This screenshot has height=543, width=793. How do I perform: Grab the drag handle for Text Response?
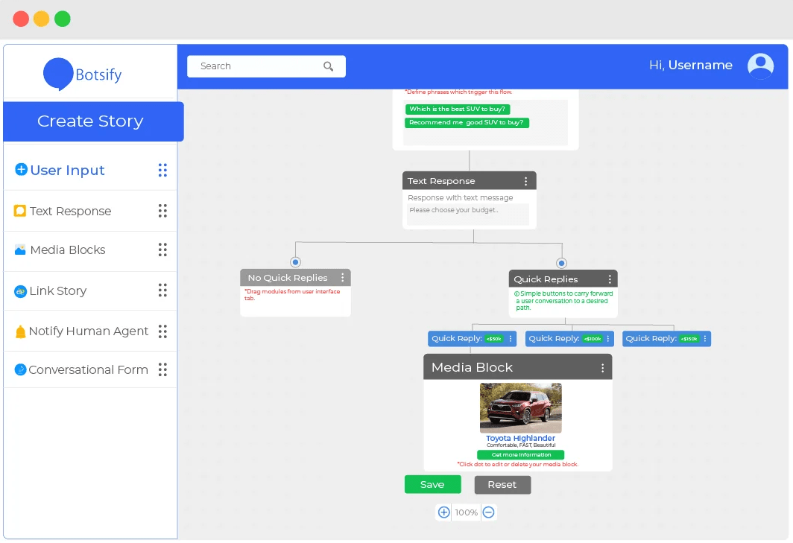(x=162, y=211)
